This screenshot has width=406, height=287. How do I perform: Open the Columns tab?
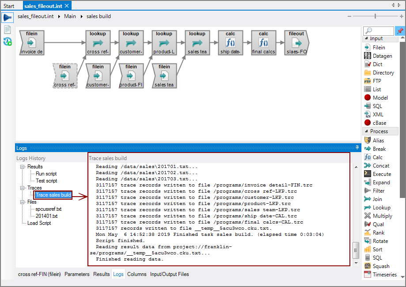click(137, 274)
